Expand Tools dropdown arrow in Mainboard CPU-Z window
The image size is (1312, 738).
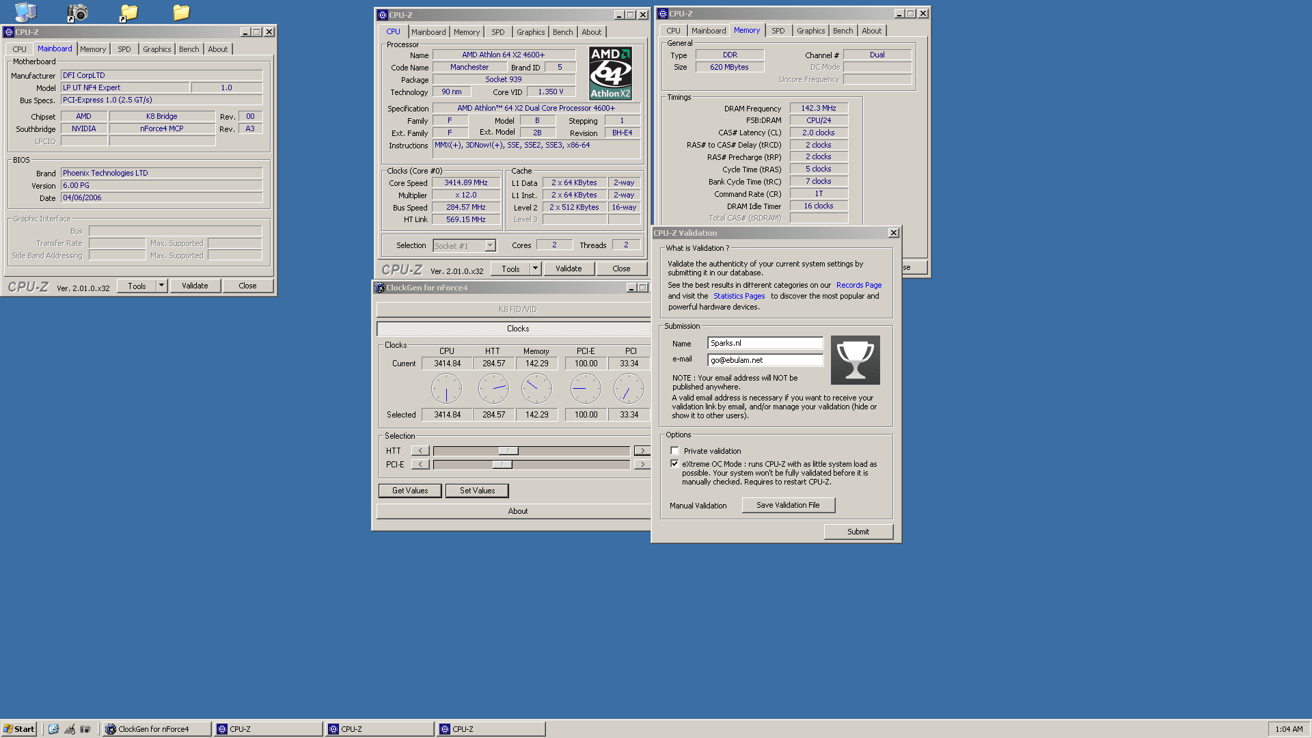coord(162,286)
